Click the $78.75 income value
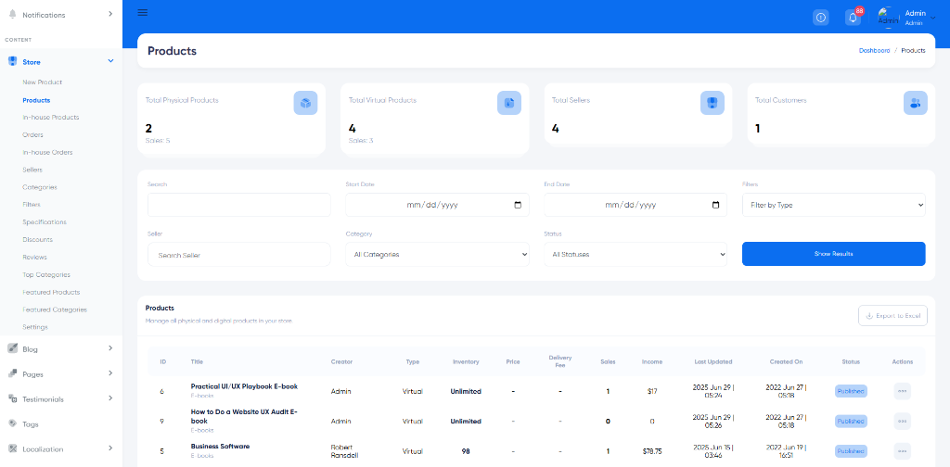Viewport: 950px width, 467px height. (652, 451)
